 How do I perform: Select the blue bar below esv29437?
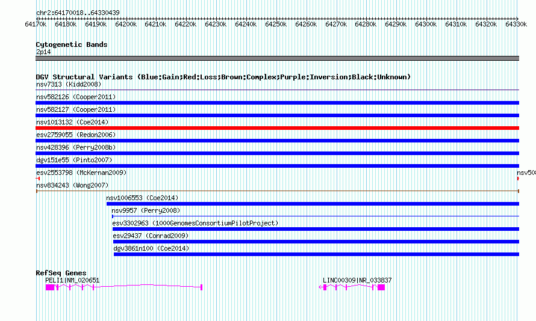(316, 242)
